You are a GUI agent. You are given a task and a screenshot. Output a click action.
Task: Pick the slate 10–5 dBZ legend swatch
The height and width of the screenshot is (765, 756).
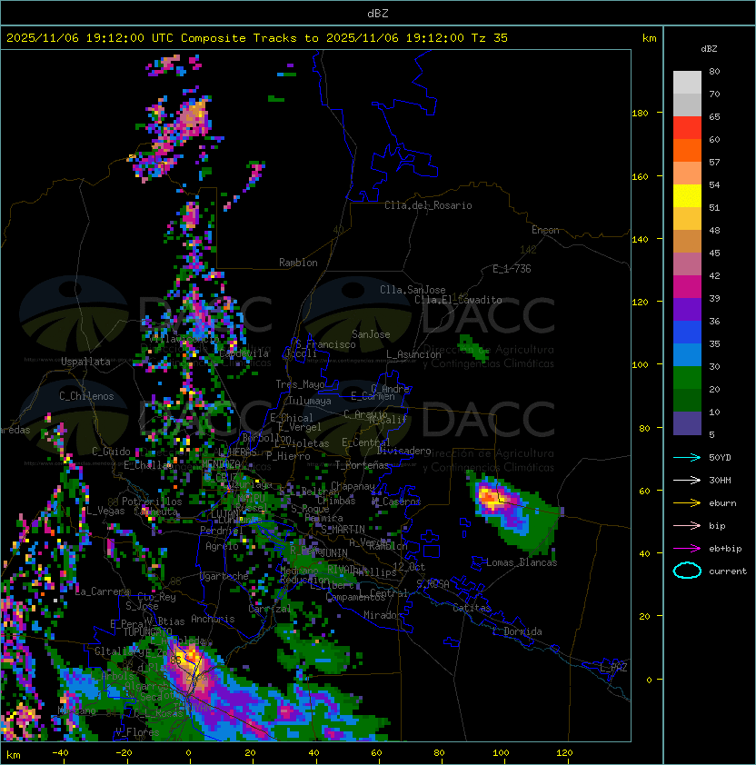pyautogui.click(x=687, y=423)
